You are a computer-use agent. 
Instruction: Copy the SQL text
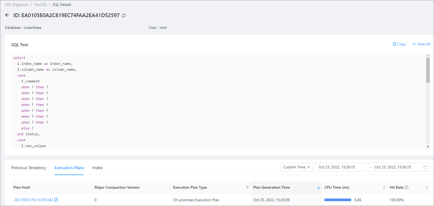click(x=399, y=44)
